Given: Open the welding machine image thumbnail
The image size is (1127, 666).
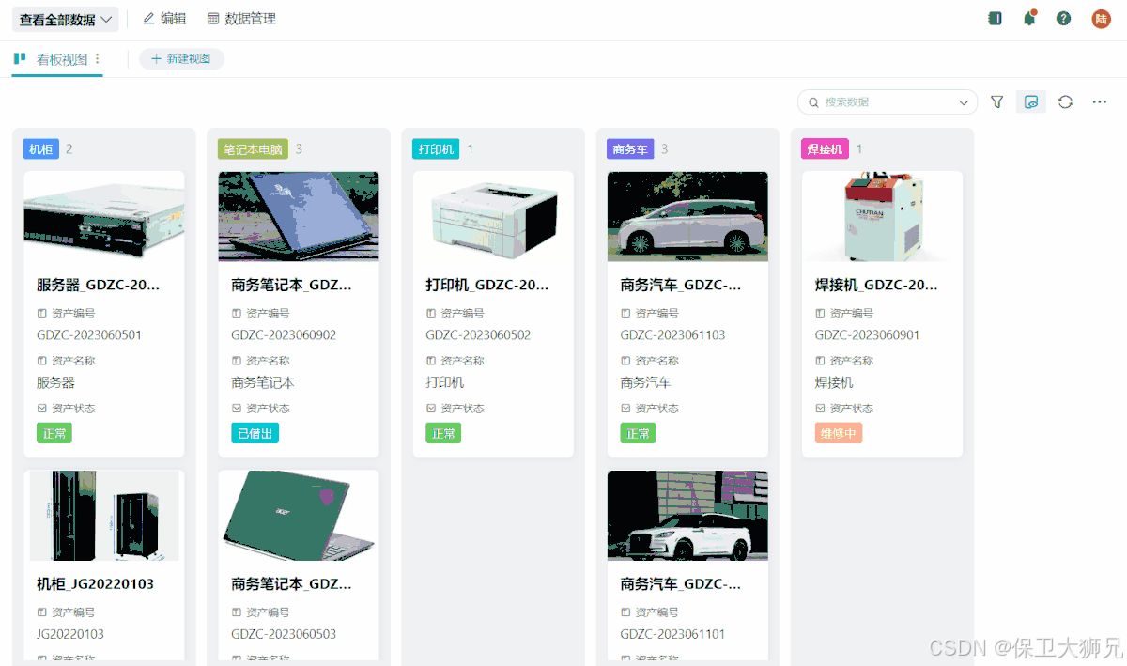Looking at the screenshot, I should 882,216.
